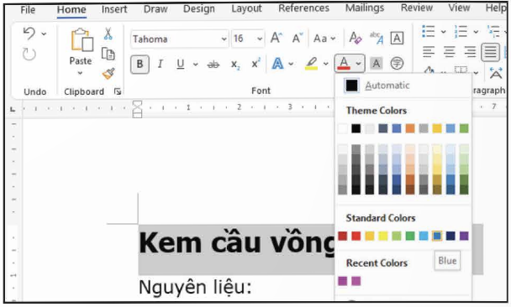This screenshot has width=511, height=307.
Task: Click the Text Effects blue A icon
Action: point(277,64)
